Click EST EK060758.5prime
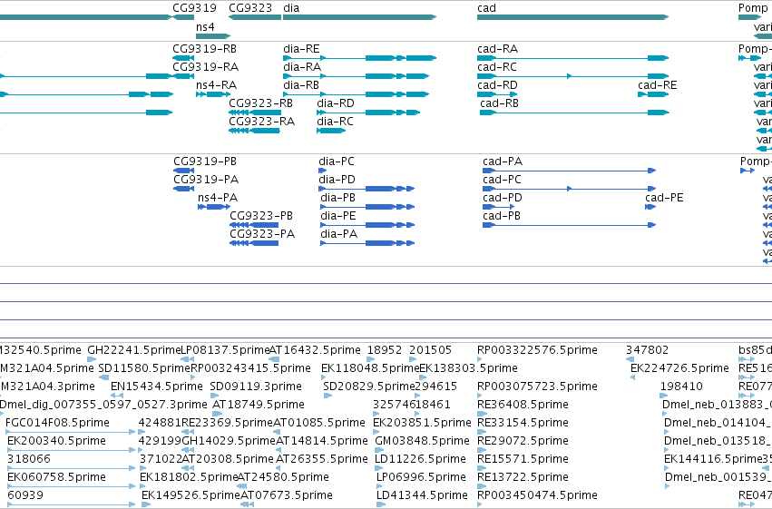 click(56, 477)
